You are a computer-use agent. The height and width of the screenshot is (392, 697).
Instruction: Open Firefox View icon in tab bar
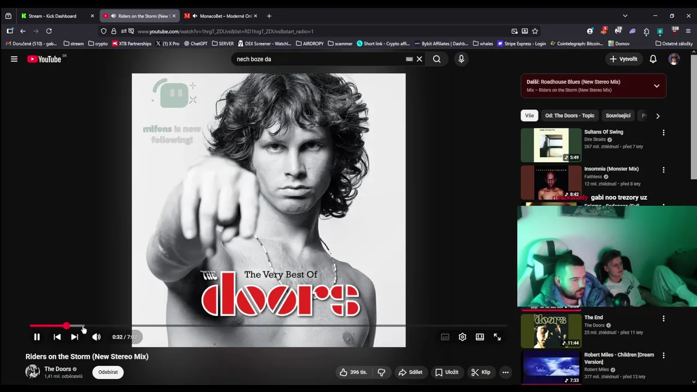[8, 16]
